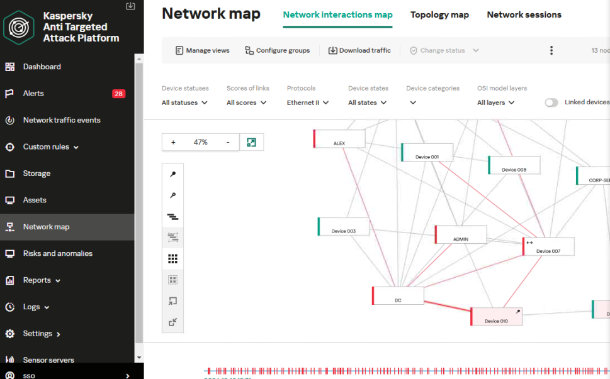Select the ADMIN node
The height and width of the screenshot is (379, 610).
pos(461,234)
